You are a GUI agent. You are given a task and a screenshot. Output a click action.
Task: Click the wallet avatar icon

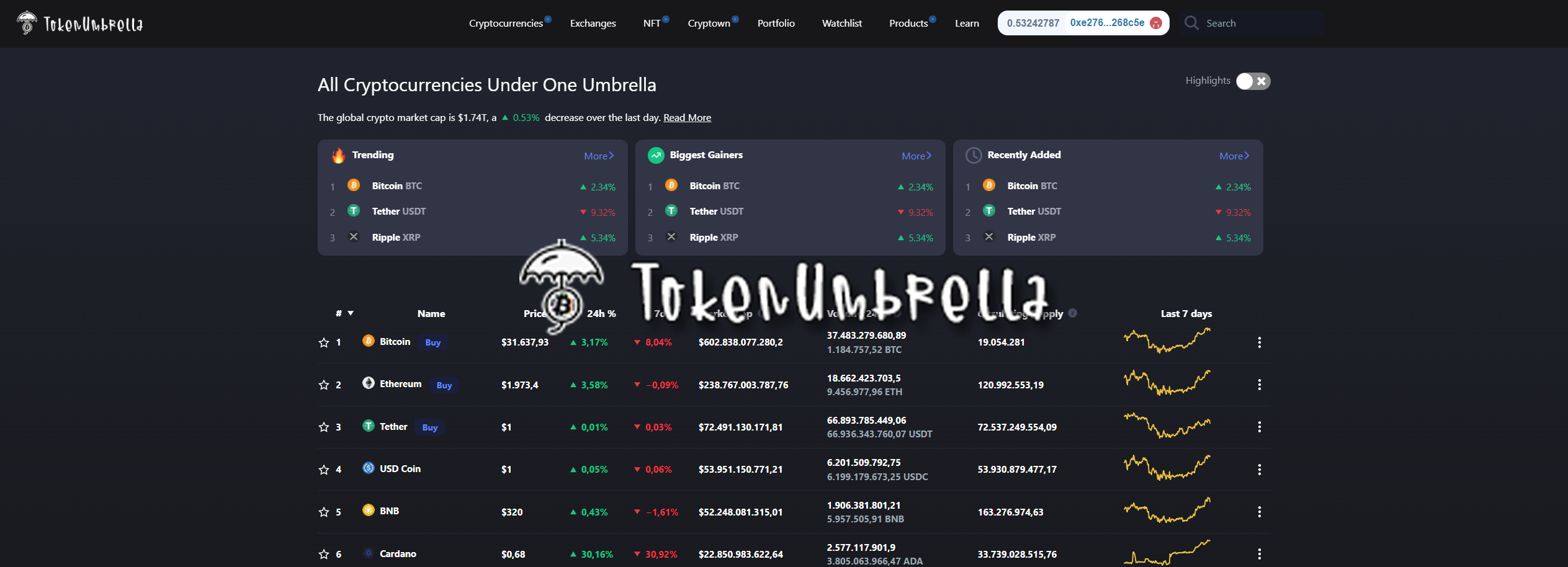point(1156,23)
